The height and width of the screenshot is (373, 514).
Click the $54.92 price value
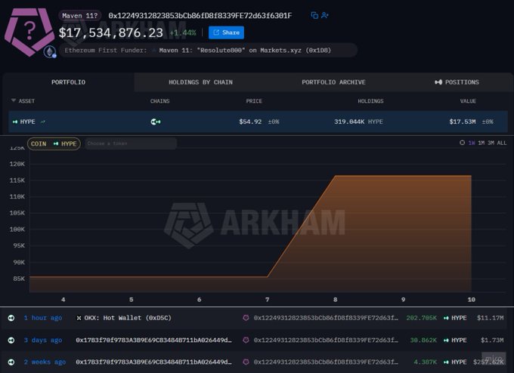250,122
